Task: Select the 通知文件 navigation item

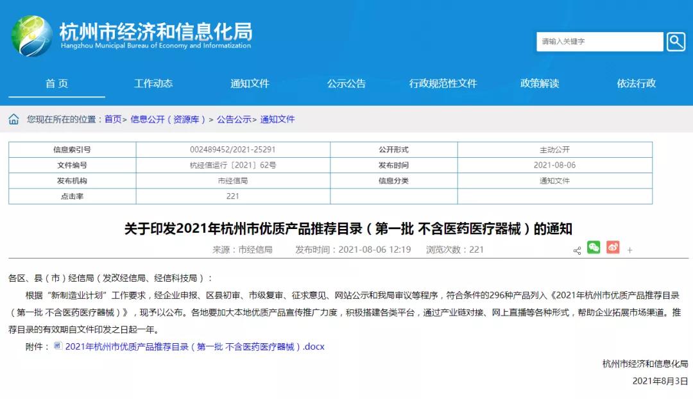Action: coord(250,83)
